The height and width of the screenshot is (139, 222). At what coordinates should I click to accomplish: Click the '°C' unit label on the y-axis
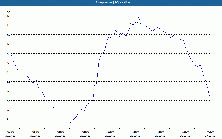(9, 13)
